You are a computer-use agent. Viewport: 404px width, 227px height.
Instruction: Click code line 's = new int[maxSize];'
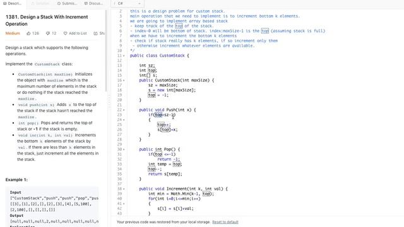(x=172, y=90)
